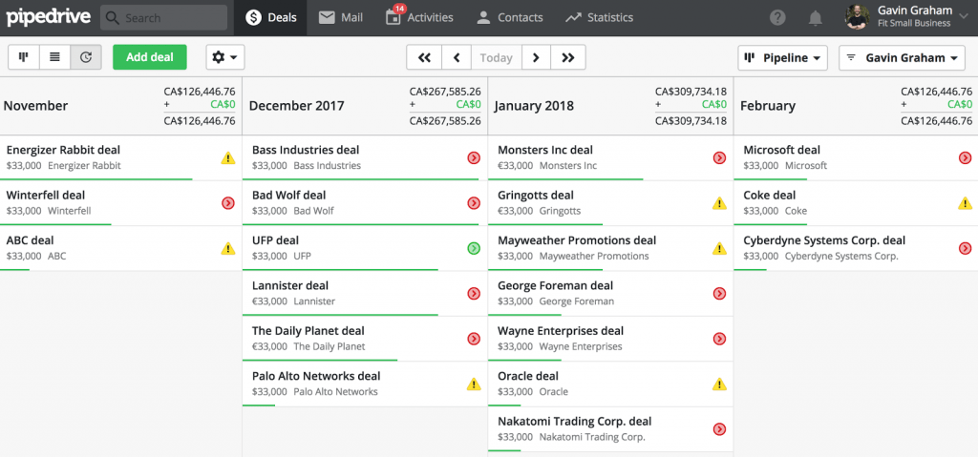Click warning icon on Energizer Rabbit deal
The image size is (978, 457).
(228, 157)
